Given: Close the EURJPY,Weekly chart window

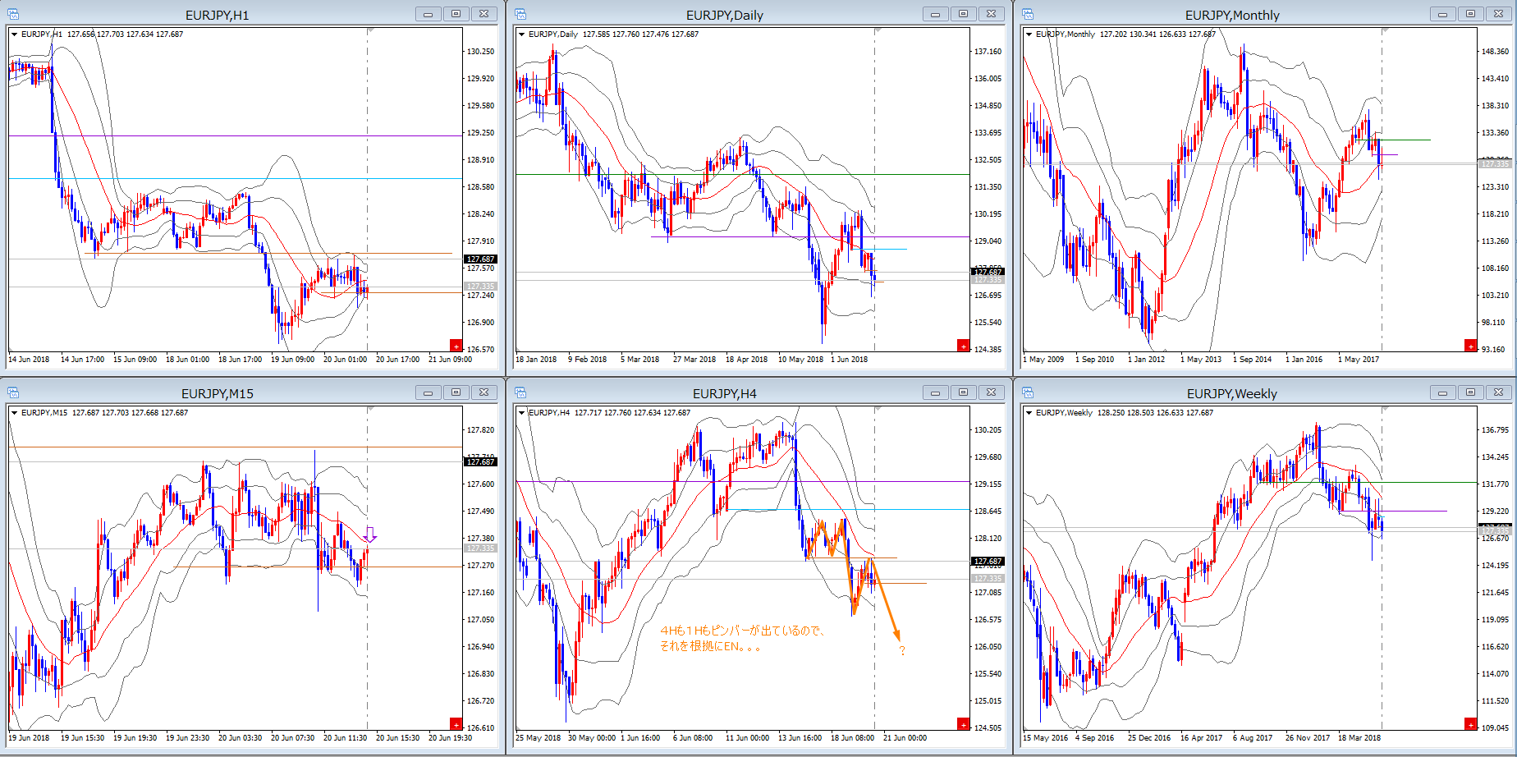Looking at the screenshot, I should [x=1498, y=392].
